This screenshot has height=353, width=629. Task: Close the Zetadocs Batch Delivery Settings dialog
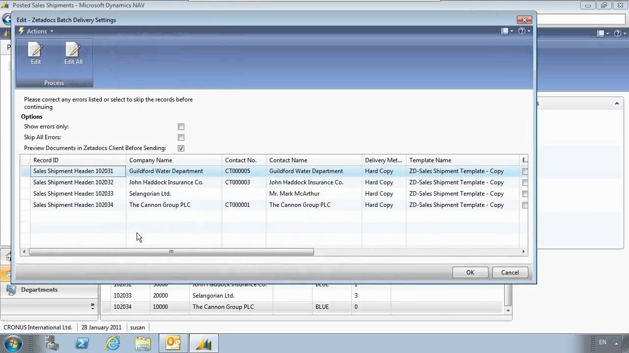(524, 20)
